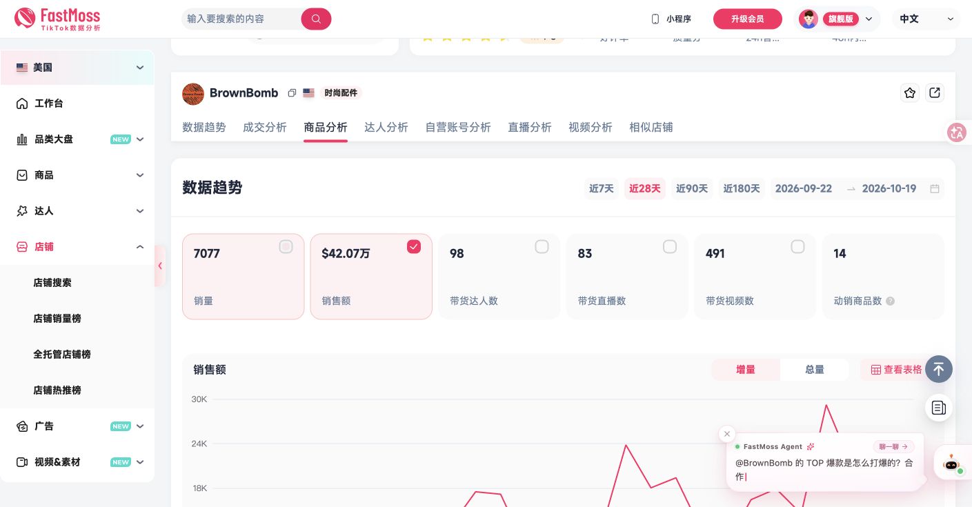972x507 pixels.
Task: Open the 中文 language dropdown
Action: [x=926, y=19]
